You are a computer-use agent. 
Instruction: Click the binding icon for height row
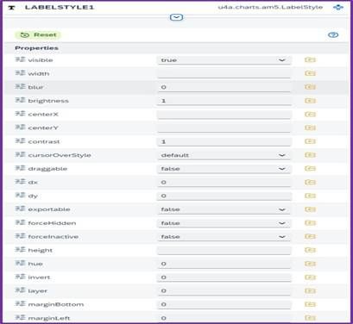[x=310, y=250]
